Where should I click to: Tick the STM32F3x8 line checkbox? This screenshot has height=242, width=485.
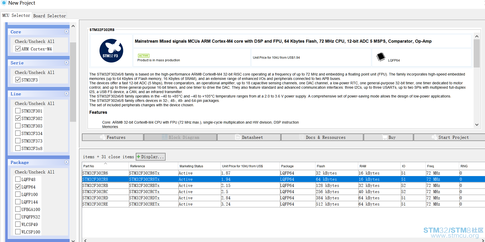[x=18, y=148]
